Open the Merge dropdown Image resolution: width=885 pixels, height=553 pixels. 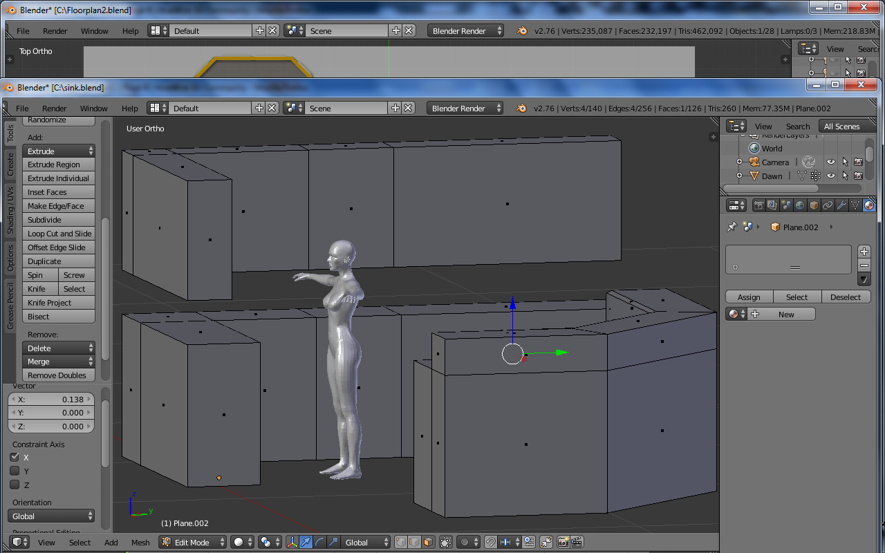pos(59,362)
